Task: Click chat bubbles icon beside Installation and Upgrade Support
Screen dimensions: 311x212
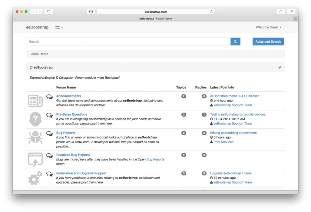Action: coord(49,174)
